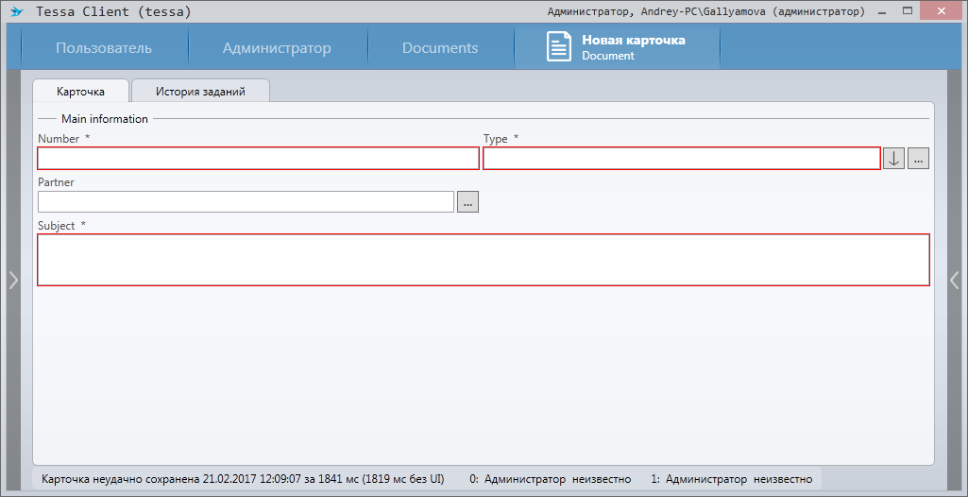Click the ellipsis button next to Type
This screenshot has height=497, width=968.
(x=919, y=159)
